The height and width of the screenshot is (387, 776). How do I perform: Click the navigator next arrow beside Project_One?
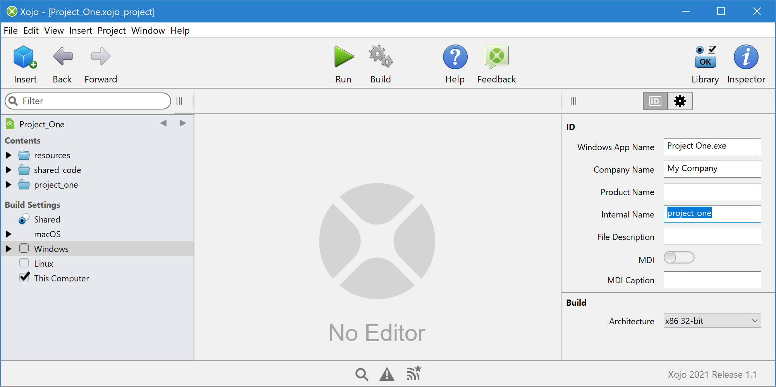[183, 123]
